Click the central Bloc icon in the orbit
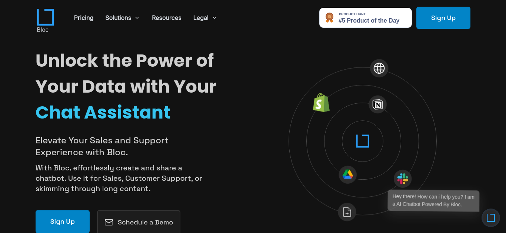 click(x=363, y=141)
